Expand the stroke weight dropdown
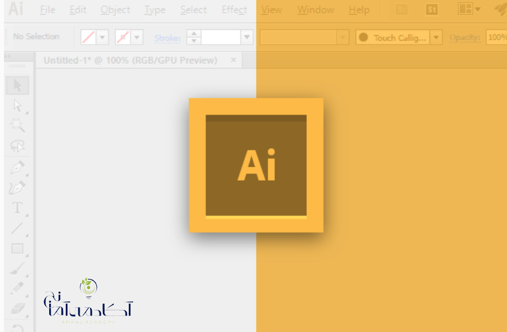Screen dimensions: 507x332 pos(247,38)
